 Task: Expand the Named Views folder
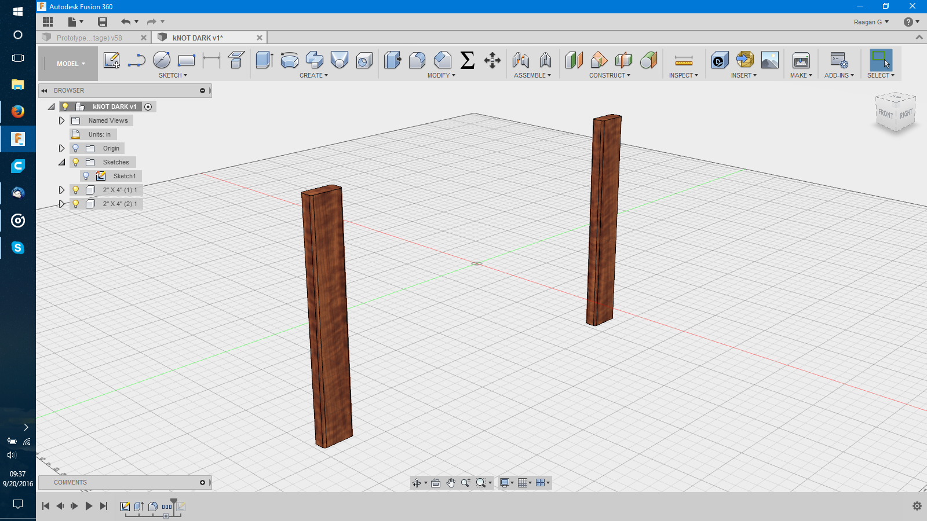[x=61, y=120]
